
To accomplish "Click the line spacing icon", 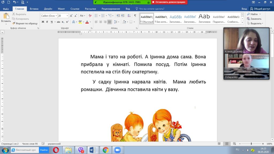I will point(116,22).
